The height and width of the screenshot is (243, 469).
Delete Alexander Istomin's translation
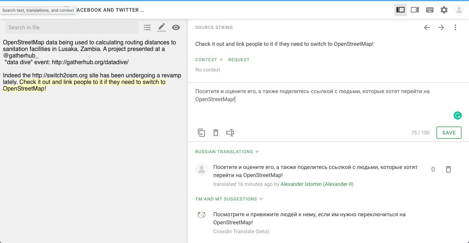pyautogui.click(x=448, y=169)
